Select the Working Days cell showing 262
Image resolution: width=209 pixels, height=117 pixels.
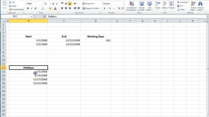pyautogui.click(x=96, y=40)
